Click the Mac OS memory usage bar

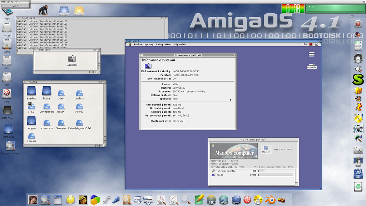coord(276,175)
